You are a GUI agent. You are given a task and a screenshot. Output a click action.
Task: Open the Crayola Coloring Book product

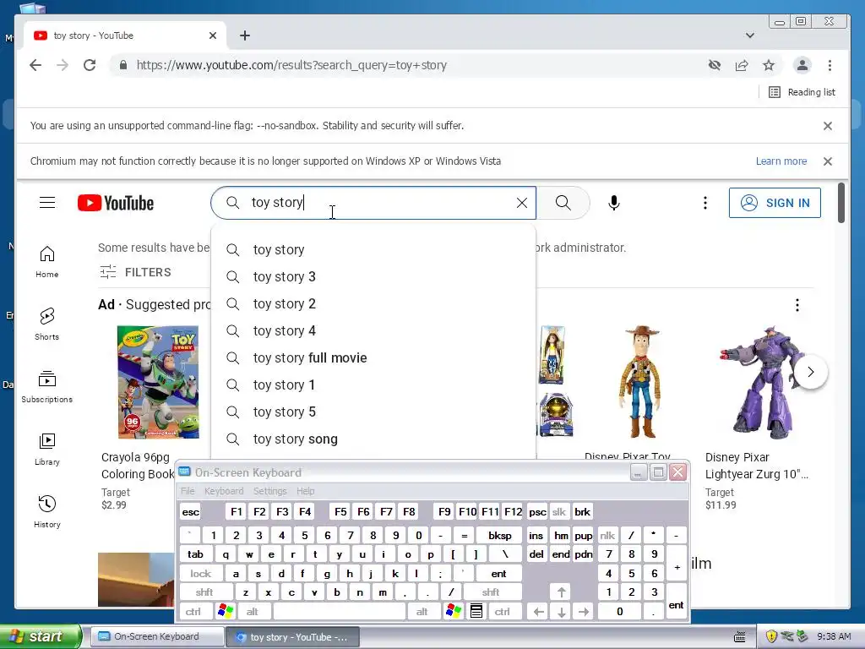(x=158, y=382)
